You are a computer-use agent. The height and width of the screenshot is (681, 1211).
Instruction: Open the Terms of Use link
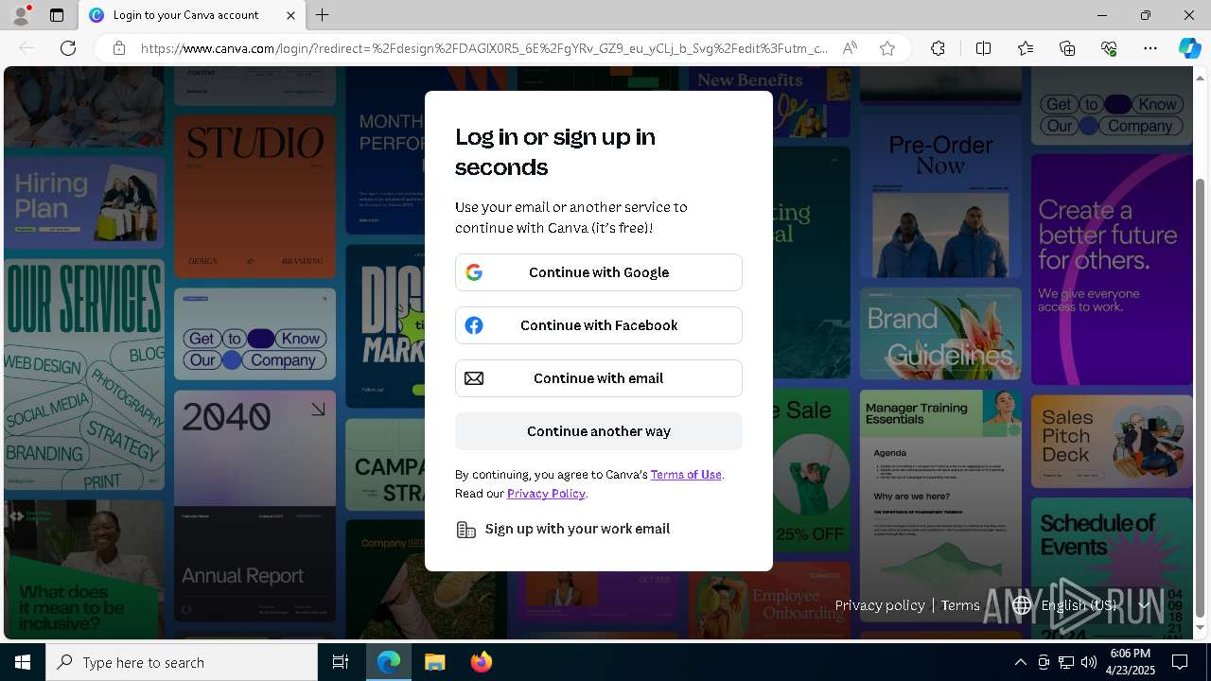coord(686,475)
